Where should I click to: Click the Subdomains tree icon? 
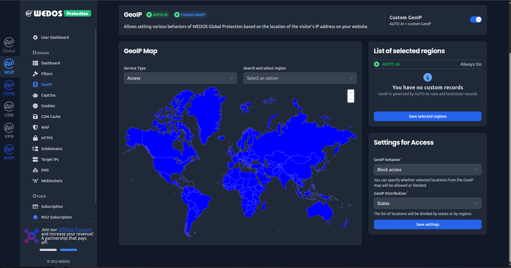click(35, 149)
